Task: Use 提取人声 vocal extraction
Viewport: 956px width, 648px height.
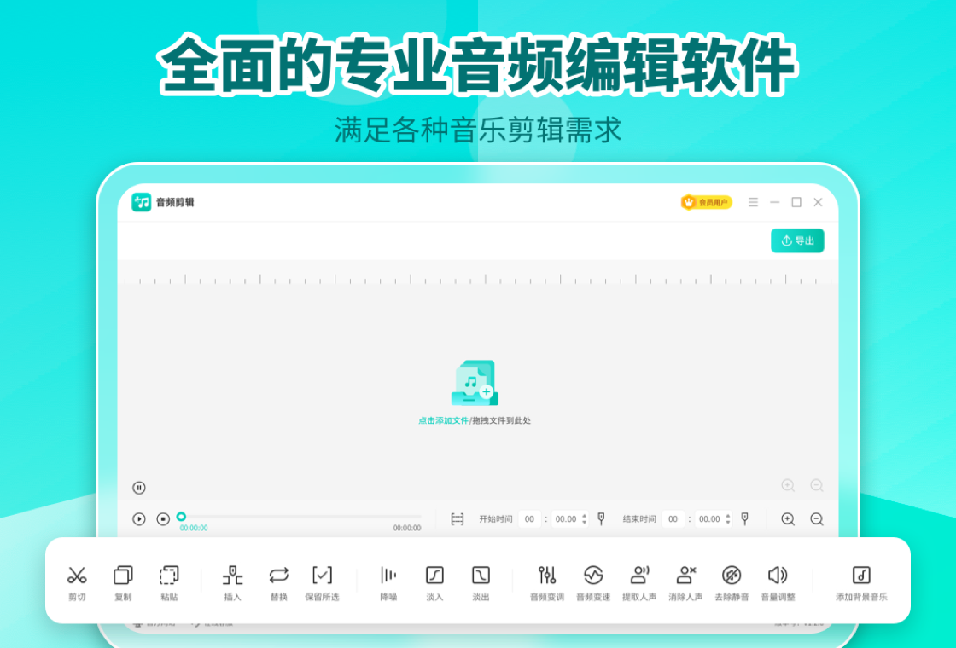Action: (x=639, y=581)
